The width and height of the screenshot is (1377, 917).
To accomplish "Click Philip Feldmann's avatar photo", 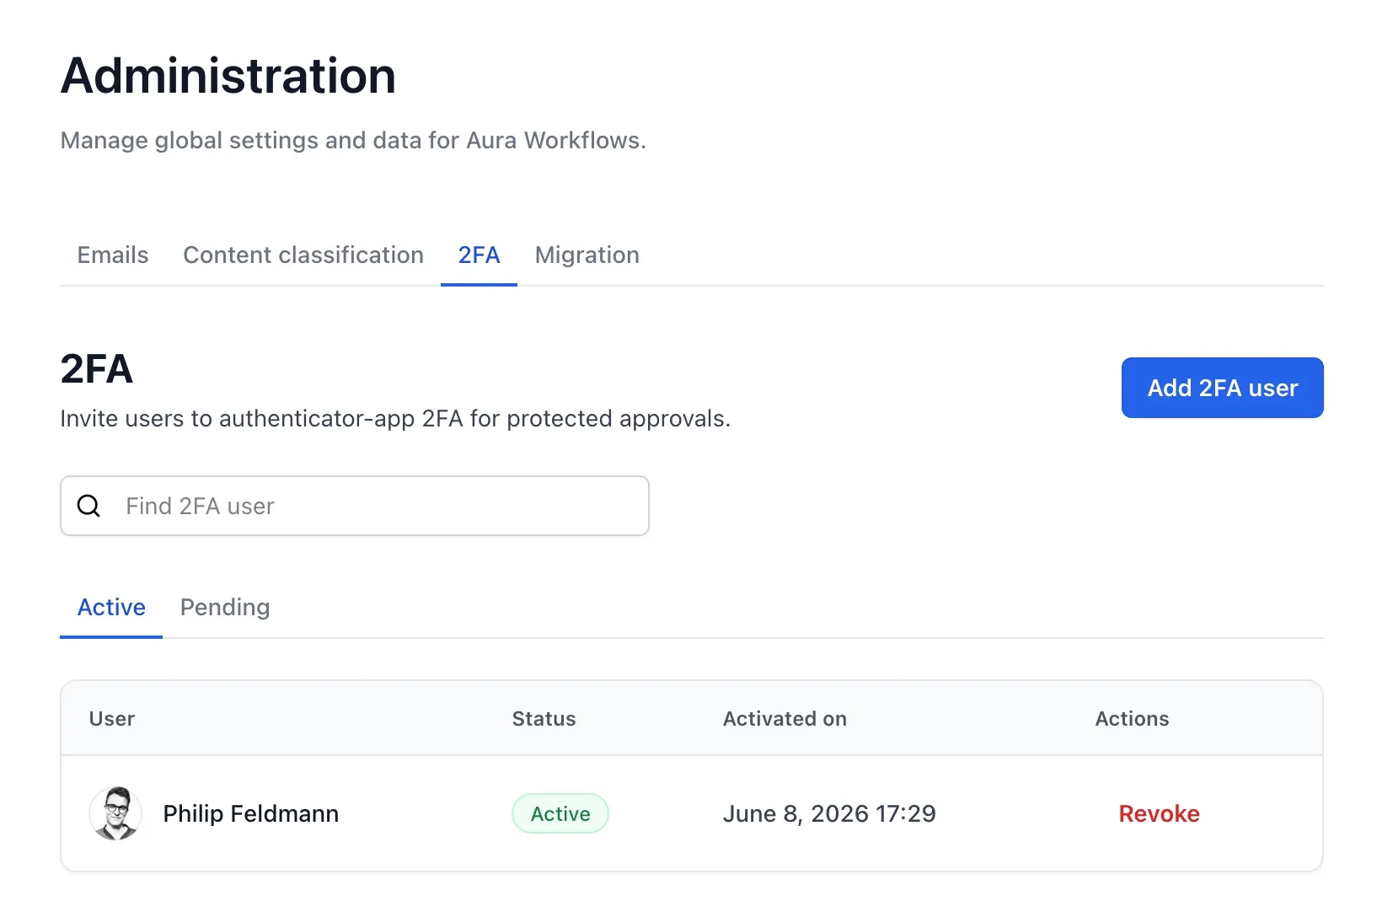I will [115, 813].
